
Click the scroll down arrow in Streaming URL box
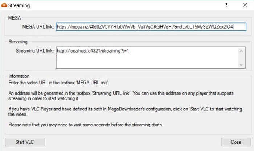click(x=241, y=65)
